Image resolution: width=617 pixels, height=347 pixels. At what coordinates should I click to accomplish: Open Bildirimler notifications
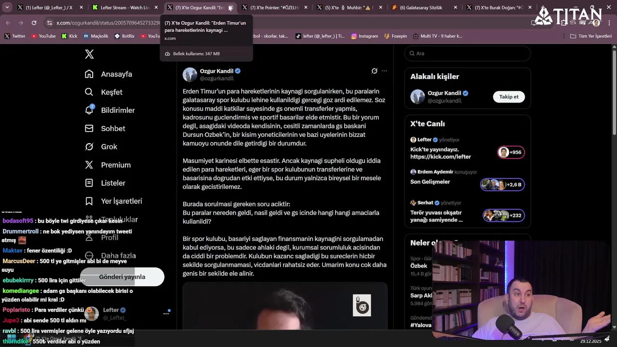[x=110, y=110]
